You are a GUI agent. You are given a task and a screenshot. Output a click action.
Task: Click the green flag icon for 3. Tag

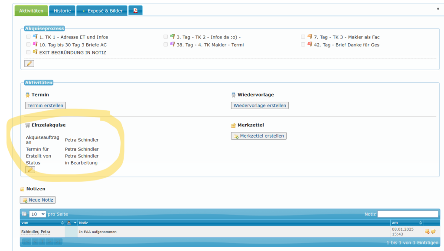[172, 37]
